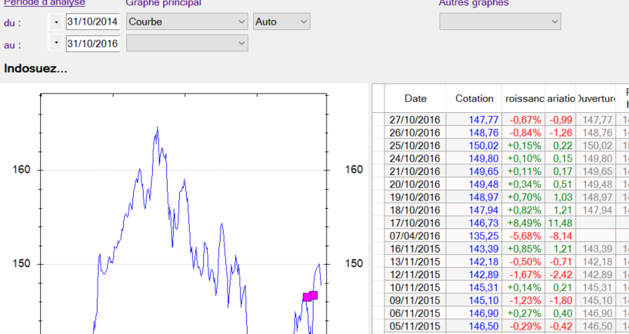Click the Ouverture column header
Viewport: 629px width, 334px height.
[x=596, y=98]
